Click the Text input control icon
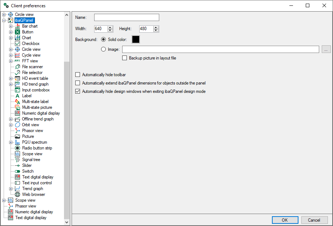Viewport: 333px width, 226px height. [x=17, y=183]
